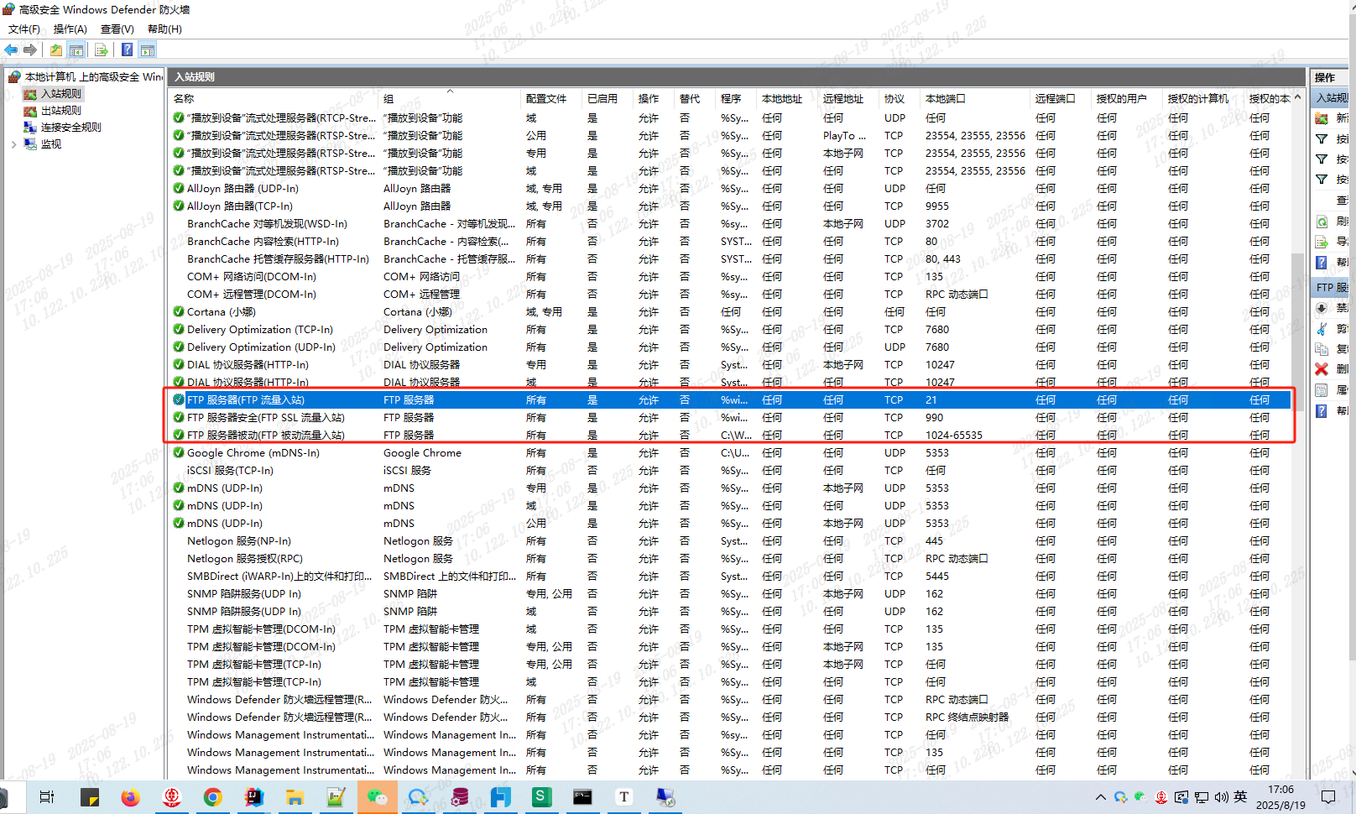
Task: Toggle the Show/Hide Console Tree toolbar icon
Action: [x=76, y=50]
